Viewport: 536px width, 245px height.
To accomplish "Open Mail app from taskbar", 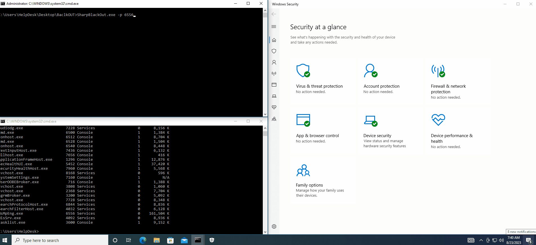I will (184, 240).
